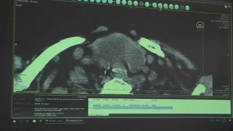
Task: Open Task View on the taskbar
Action: click(28, 121)
